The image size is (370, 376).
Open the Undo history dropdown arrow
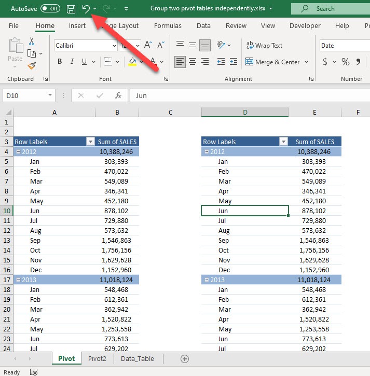(x=95, y=9)
